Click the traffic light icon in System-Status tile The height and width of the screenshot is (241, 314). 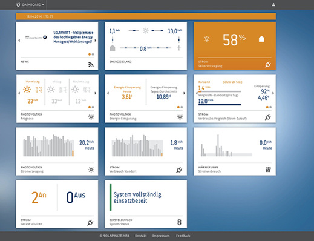click(x=179, y=222)
